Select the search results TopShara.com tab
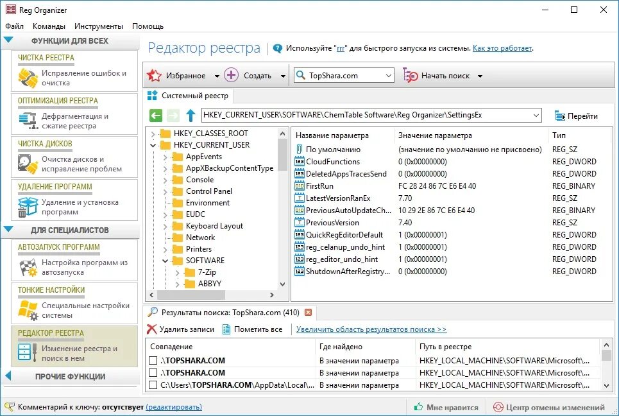619x416 pixels. pos(230,313)
